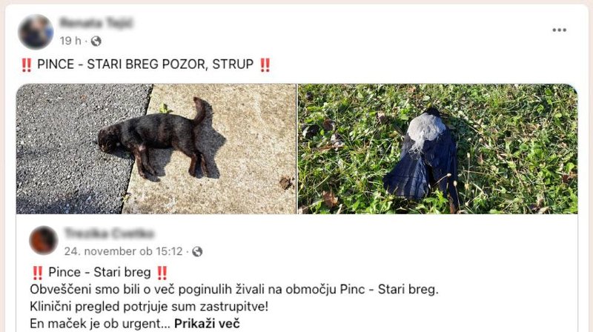
Task: Open the original poster's round profile picture
Action: point(36,32)
